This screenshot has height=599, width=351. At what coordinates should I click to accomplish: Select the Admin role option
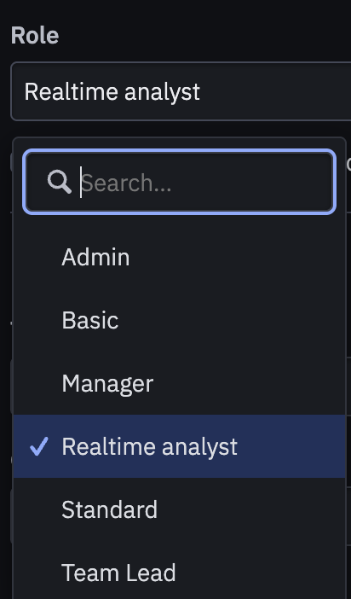(x=179, y=257)
